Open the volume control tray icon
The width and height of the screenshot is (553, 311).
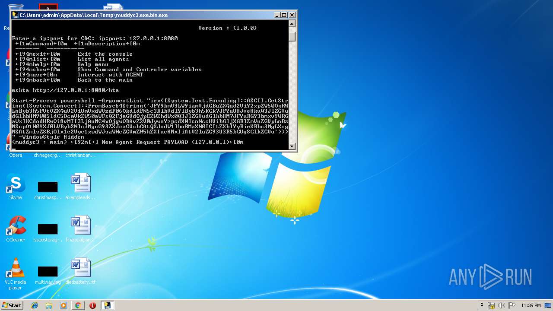[x=501, y=305]
